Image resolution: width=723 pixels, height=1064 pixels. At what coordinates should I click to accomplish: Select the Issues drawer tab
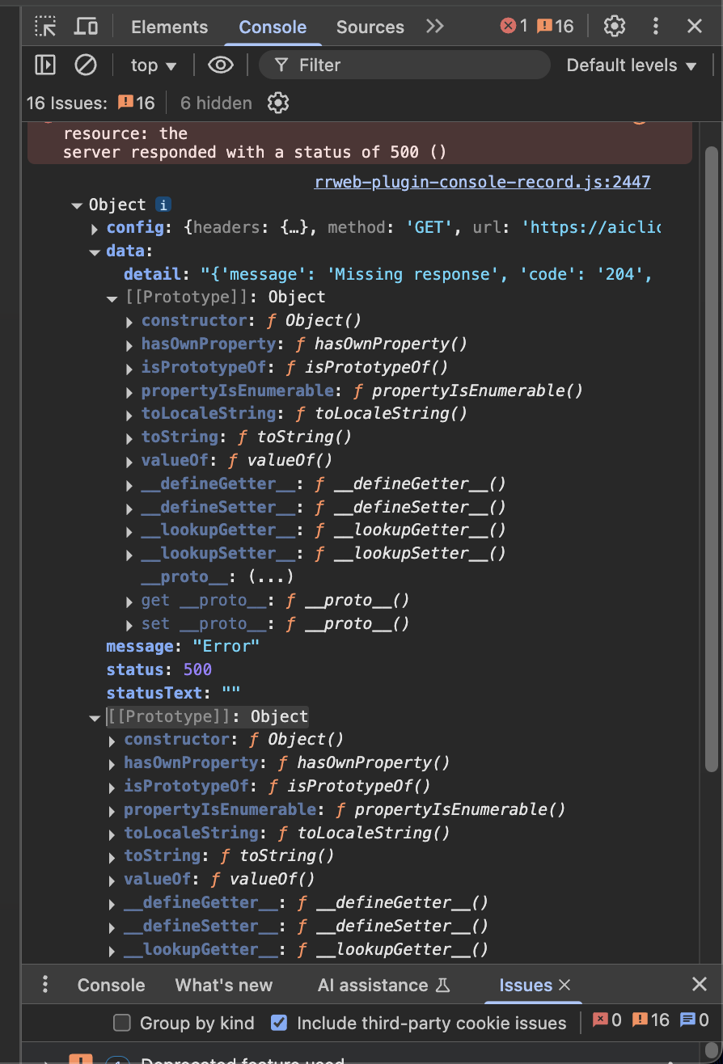(x=526, y=985)
